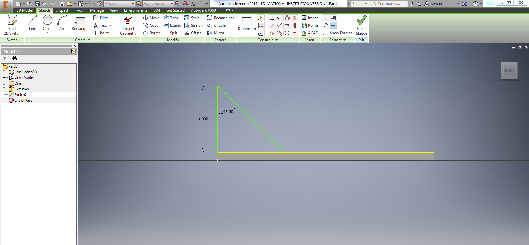The image size is (529, 245).
Task: Apply the Parallel constraint
Action: click(x=272, y=25)
